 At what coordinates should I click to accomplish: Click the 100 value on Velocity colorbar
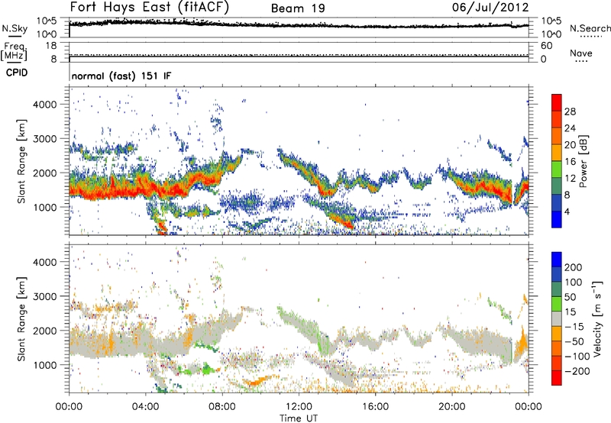[574, 282]
